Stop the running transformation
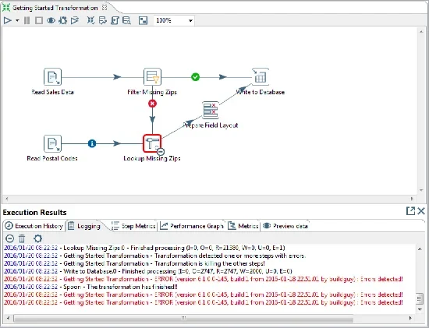This screenshot has width=429, height=328. 39,20
